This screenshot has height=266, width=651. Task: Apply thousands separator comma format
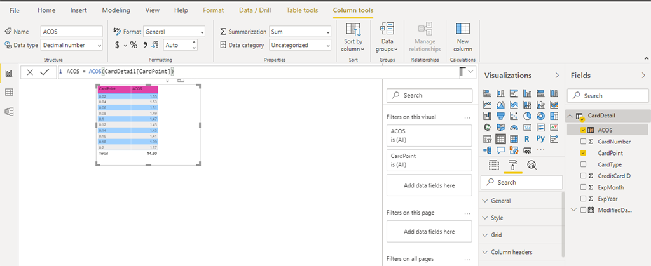point(146,45)
